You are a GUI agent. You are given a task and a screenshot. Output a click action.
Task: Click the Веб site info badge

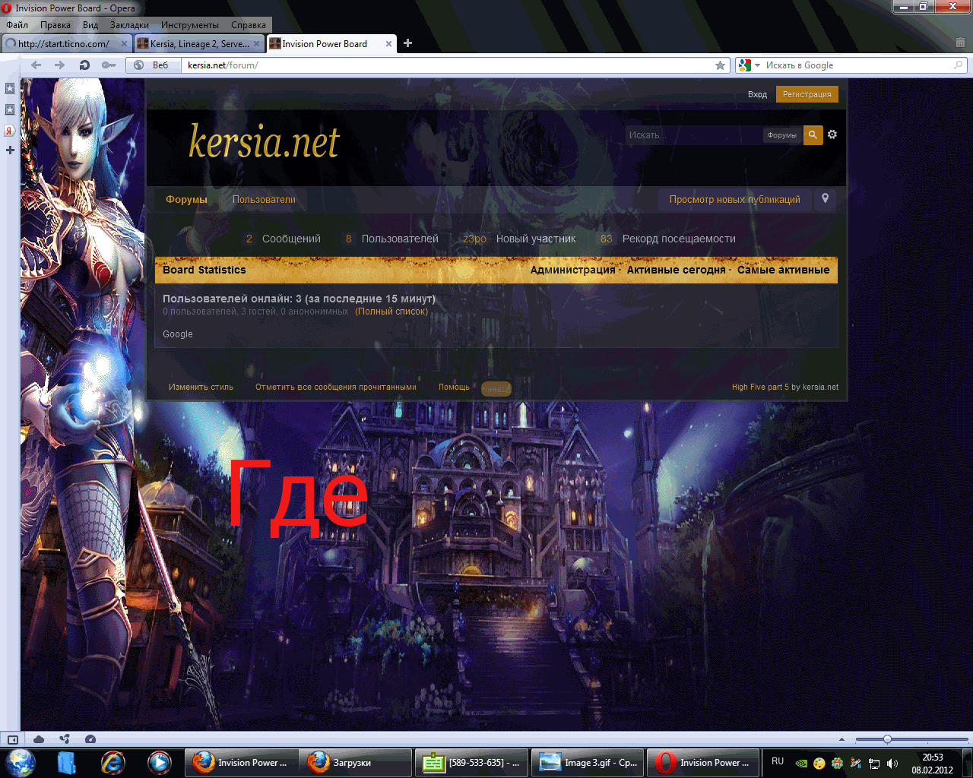(151, 65)
